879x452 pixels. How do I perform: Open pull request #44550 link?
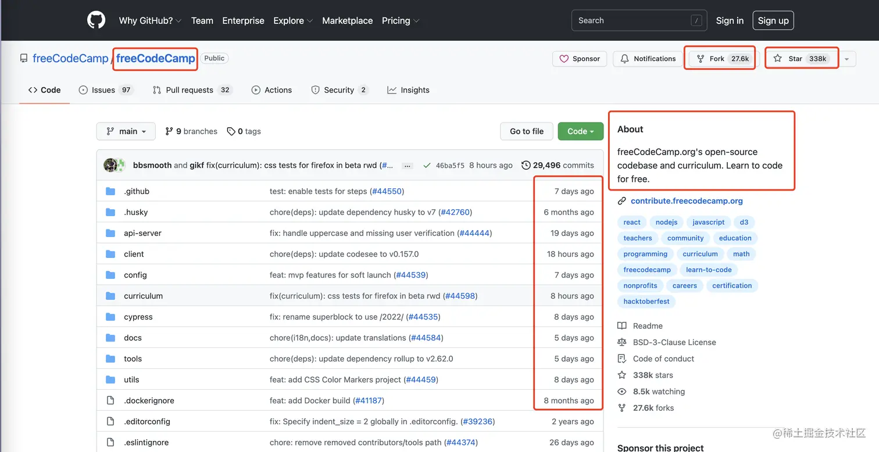387,191
